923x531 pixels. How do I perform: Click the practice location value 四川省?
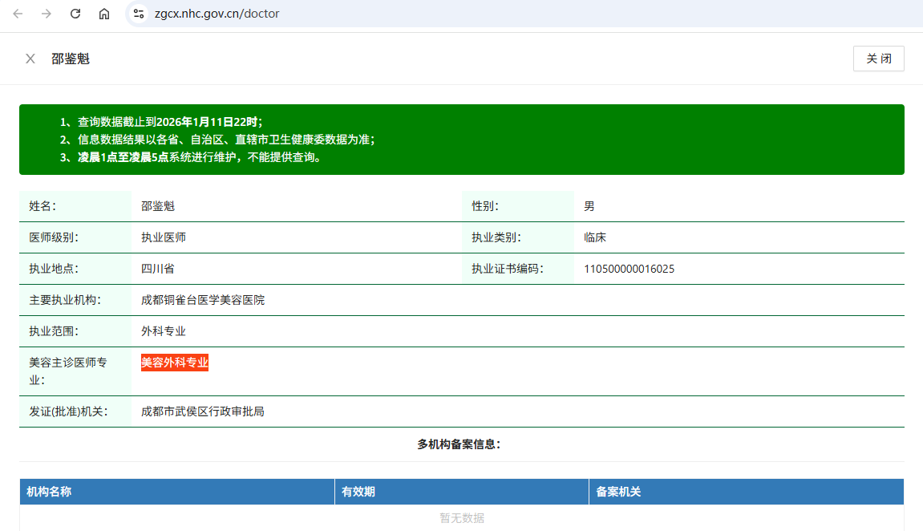click(158, 269)
